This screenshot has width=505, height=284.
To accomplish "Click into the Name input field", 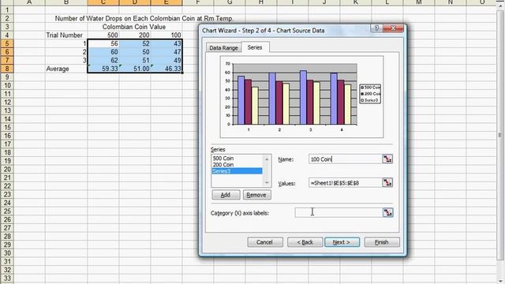I will point(345,159).
